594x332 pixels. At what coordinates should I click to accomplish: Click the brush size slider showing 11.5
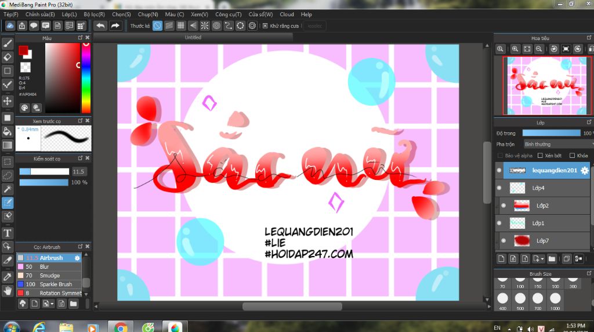(x=44, y=172)
